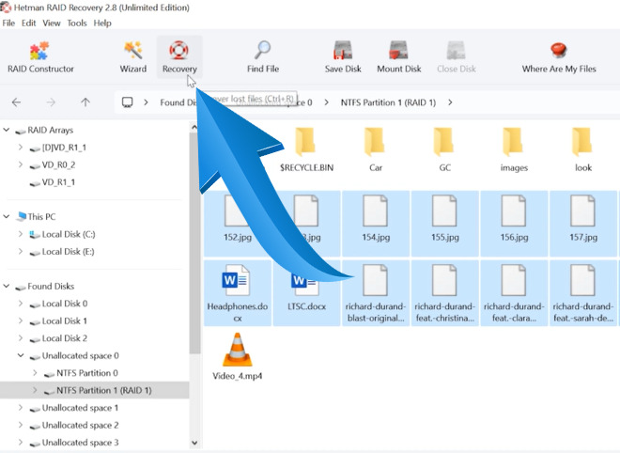The image size is (620, 453).
Task: Click Mount Disk in toolbar
Action: pyautogui.click(x=399, y=57)
